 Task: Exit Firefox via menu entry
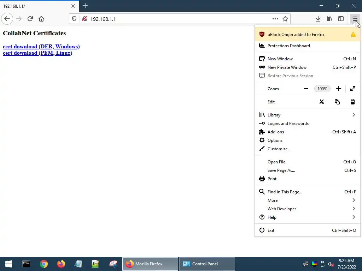tap(307, 230)
